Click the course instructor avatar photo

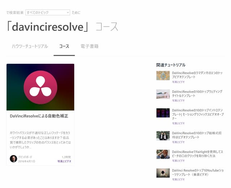13,158
